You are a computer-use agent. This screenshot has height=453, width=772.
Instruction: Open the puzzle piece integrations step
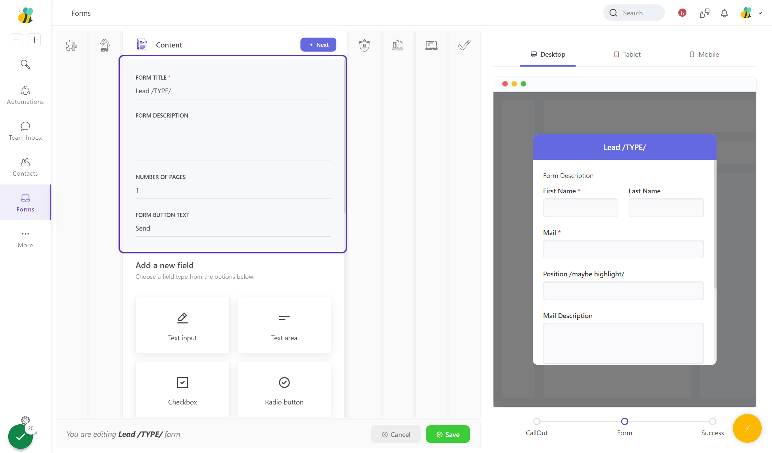tap(72, 45)
